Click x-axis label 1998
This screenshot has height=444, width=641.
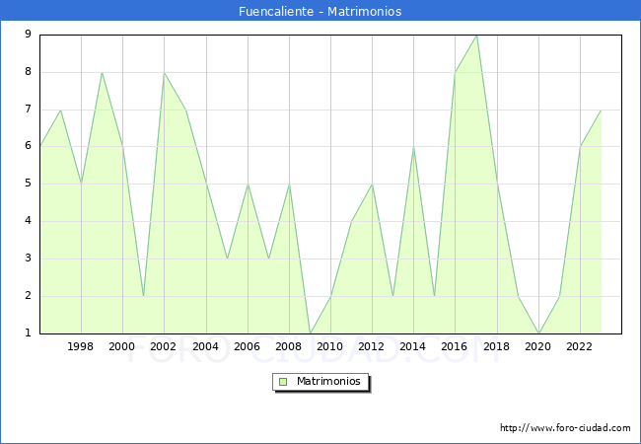pos(80,346)
